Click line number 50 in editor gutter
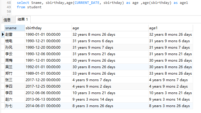Screen dimensions: 201x113 (9, 12)
